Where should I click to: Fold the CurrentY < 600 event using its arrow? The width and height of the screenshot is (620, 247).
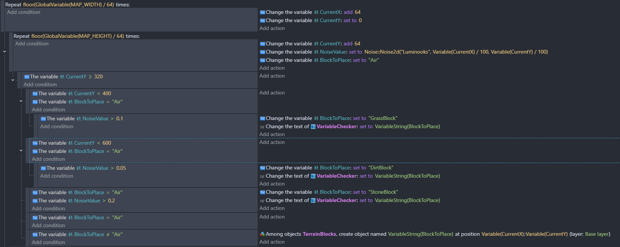[21, 150]
